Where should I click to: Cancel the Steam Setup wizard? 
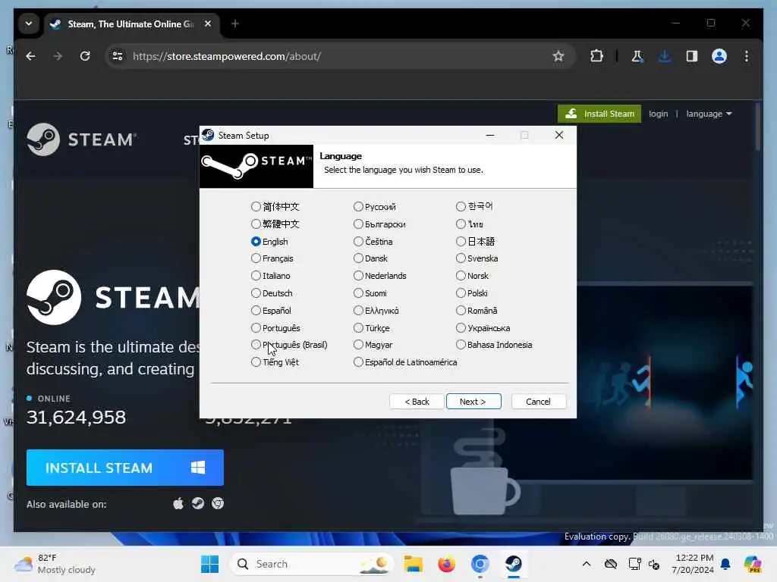click(x=538, y=402)
